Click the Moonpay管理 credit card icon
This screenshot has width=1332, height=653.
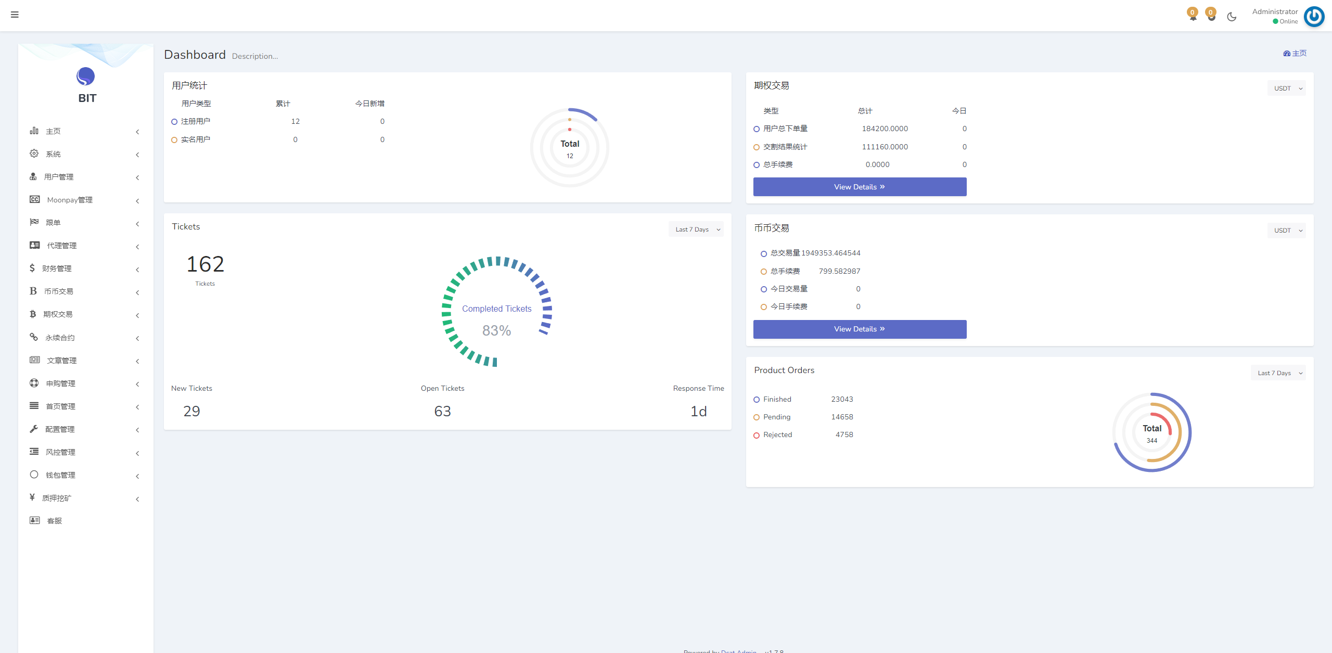pyautogui.click(x=35, y=200)
